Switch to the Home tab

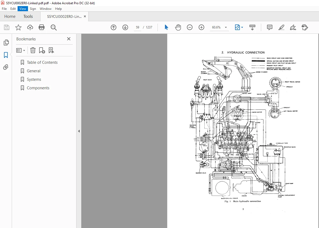(10, 16)
